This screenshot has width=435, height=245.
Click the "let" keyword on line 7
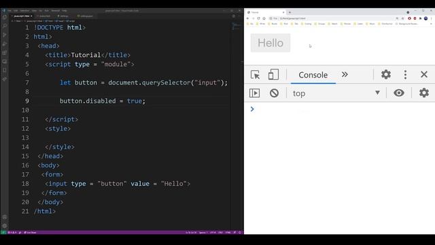[x=65, y=83]
